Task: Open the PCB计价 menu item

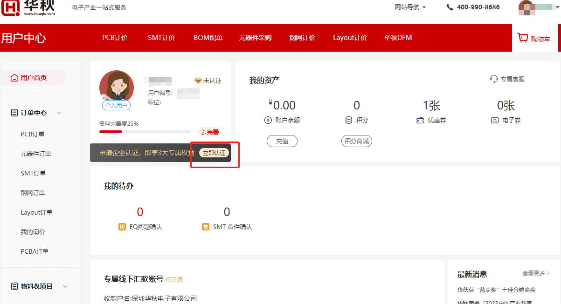Action: tap(115, 38)
